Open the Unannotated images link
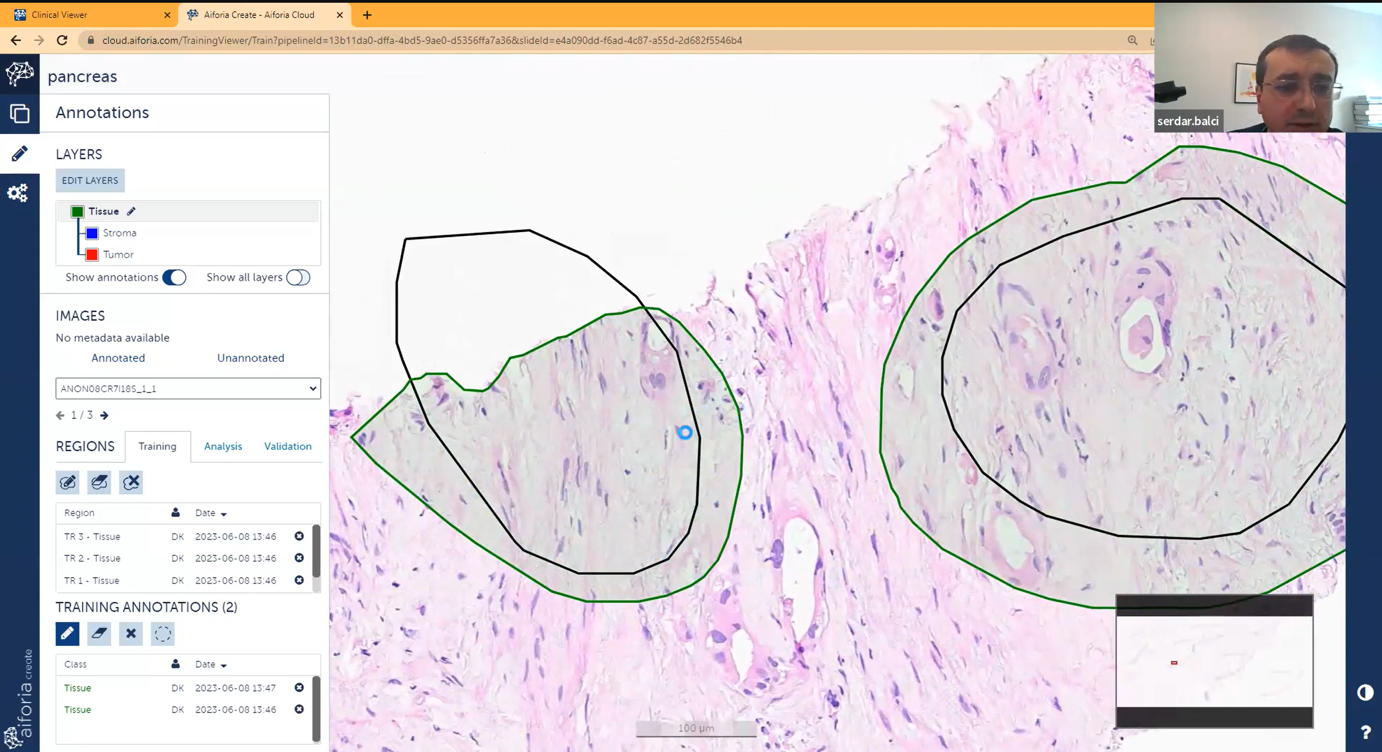 click(250, 358)
